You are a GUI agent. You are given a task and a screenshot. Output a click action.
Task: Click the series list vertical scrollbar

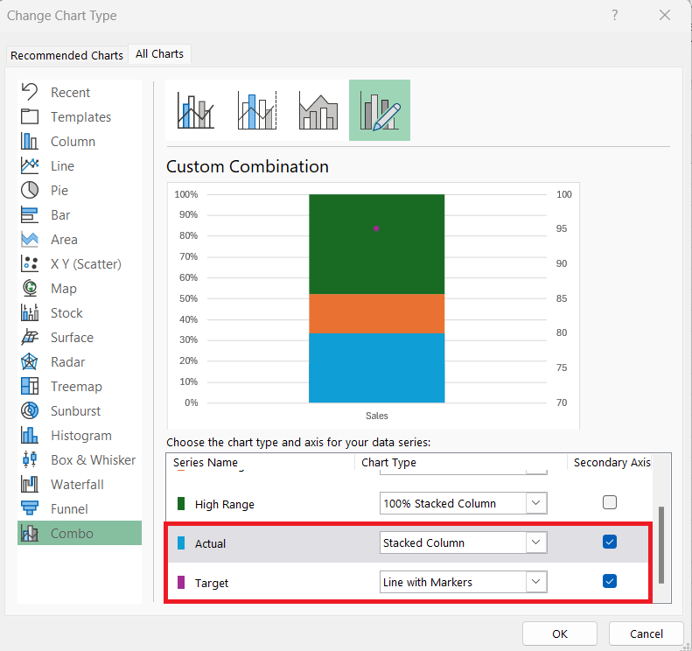click(x=661, y=545)
